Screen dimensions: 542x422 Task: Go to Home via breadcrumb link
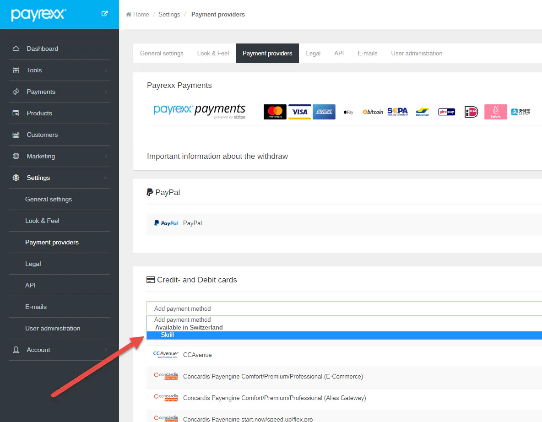pos(141,14)
